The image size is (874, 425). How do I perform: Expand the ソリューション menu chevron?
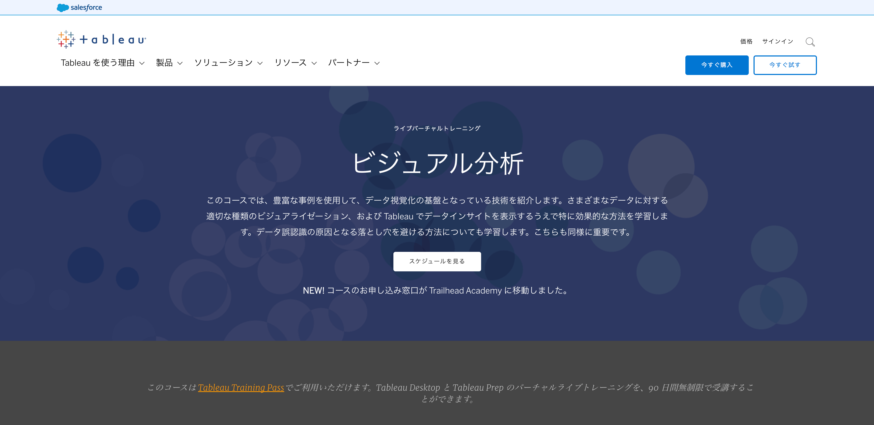coord(260,63)
